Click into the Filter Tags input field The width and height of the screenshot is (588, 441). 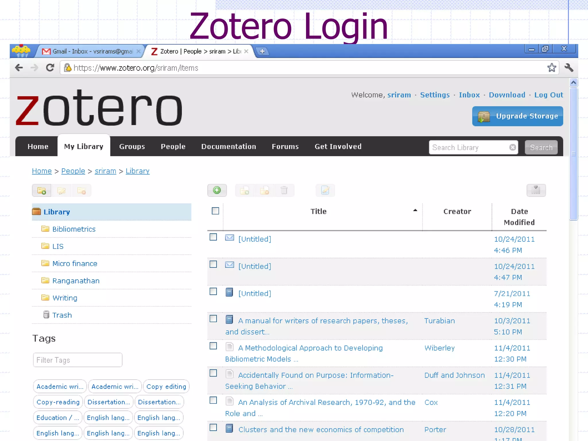point(78,360)
